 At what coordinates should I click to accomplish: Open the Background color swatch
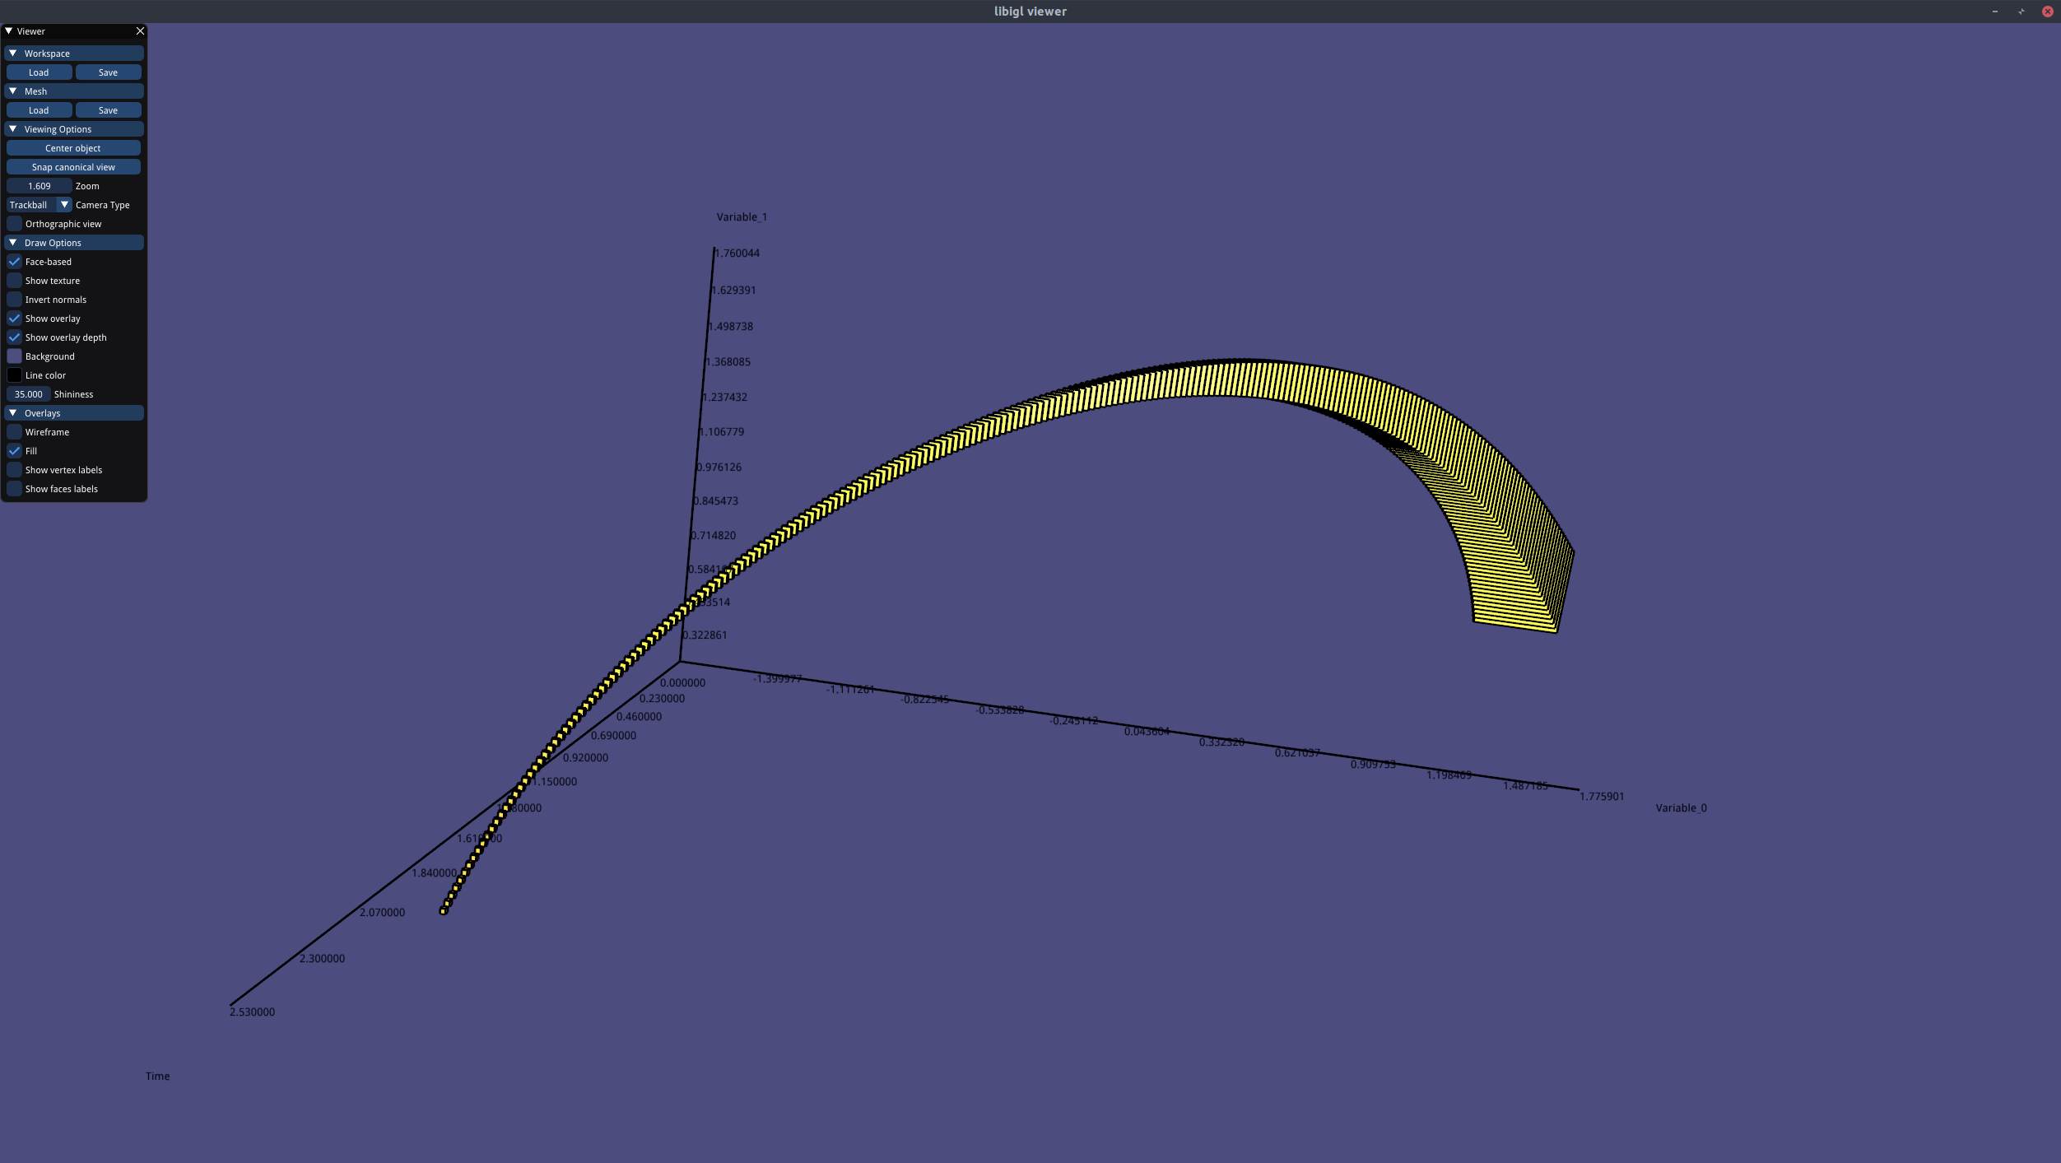click(15, 356)
